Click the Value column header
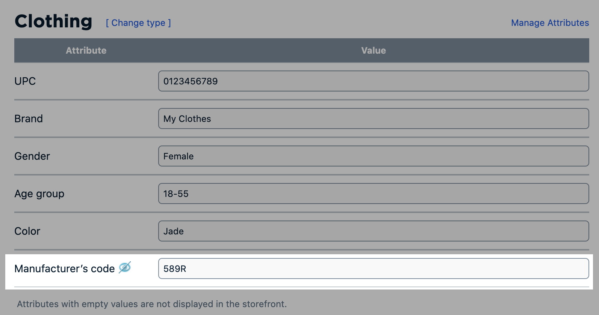 point(373,50)
